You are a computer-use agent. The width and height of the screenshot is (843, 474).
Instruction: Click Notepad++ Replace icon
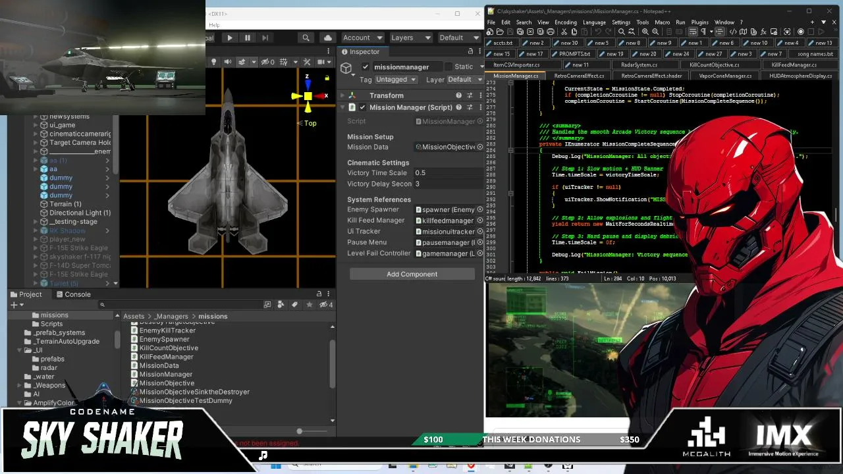point(631,32)
